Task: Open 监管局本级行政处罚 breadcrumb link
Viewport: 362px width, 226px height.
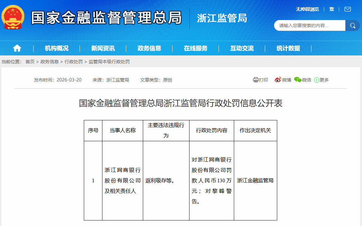Action: [109, 62]
